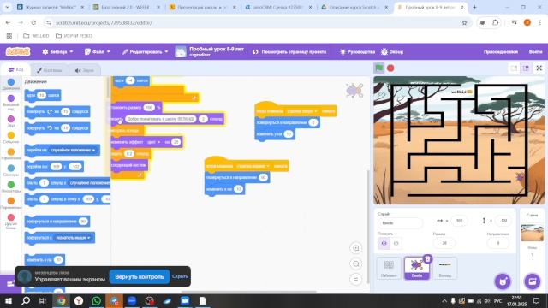
Task: Open color effect dropdown in 'изменить эффект' block
Action: [x=153, y=142]
